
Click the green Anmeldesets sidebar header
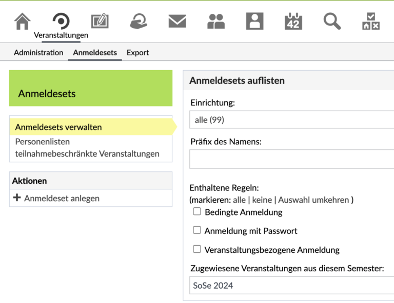coord(91,88)
